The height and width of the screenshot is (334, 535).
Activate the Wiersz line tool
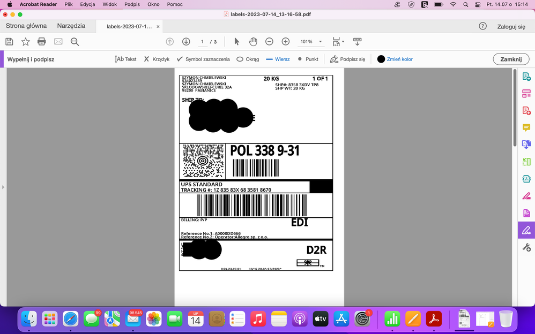click(x=278, y=59)
